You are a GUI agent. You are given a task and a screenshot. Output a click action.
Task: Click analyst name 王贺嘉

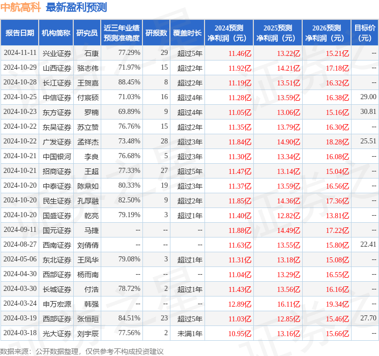[88, 83]
